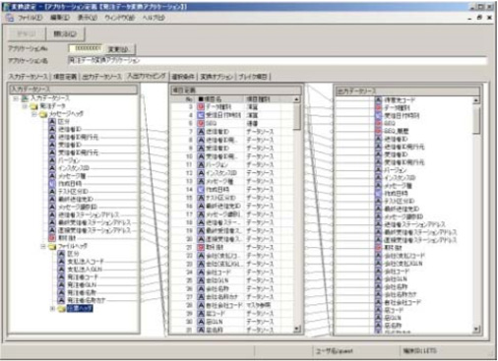Click the 受信日付時刻 icon in output list
This screenshot has width=498, height=361.
click(379, 116)
